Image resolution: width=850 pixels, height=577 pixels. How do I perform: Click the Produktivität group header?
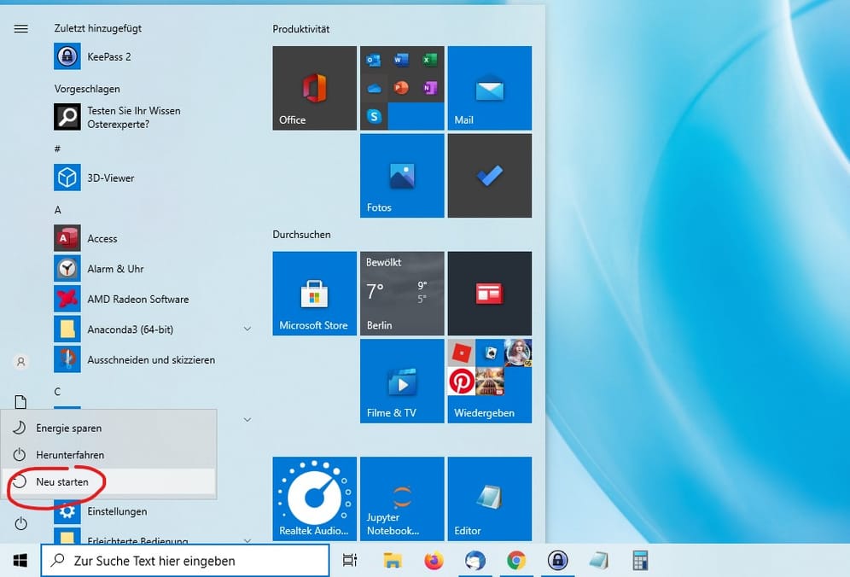coord(301,29)
